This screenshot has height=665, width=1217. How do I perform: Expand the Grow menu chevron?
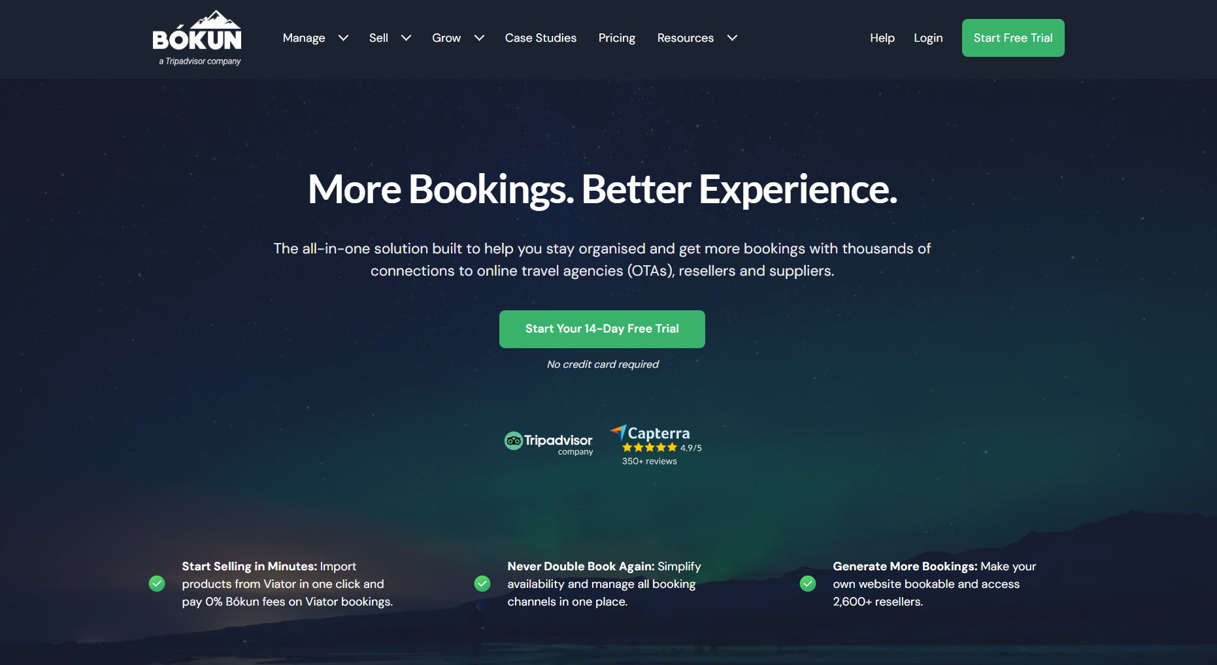coord(479,38)
